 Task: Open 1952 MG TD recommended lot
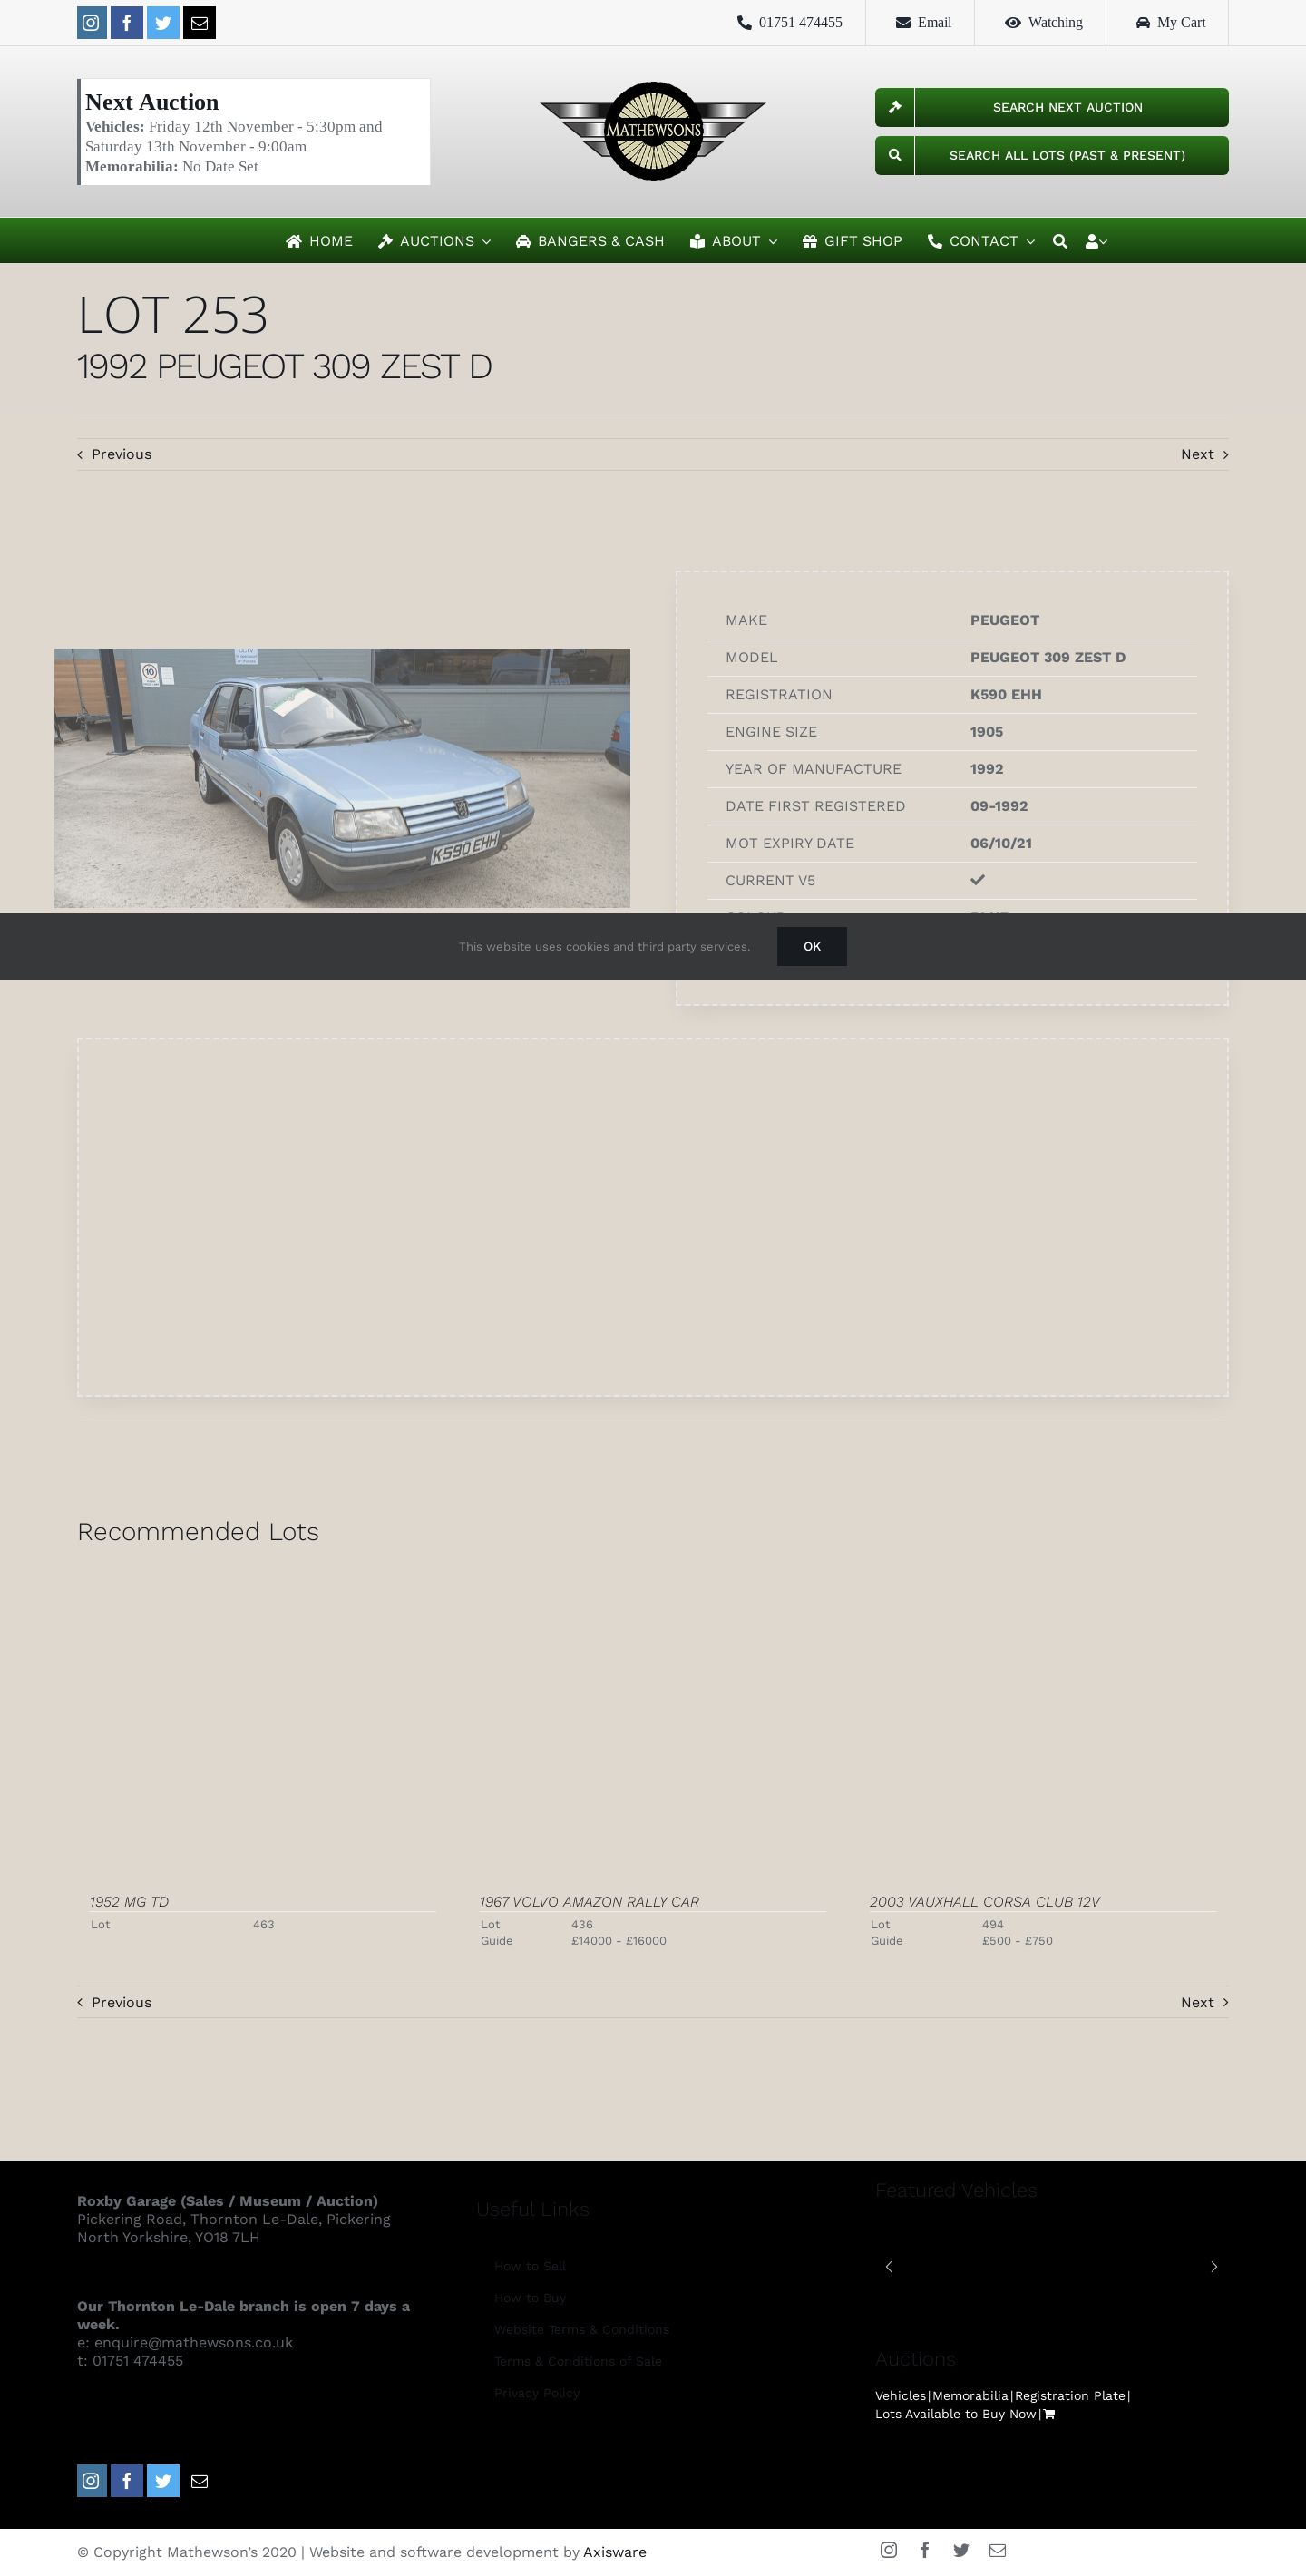pyautogui.click(x=129, y=1901)
